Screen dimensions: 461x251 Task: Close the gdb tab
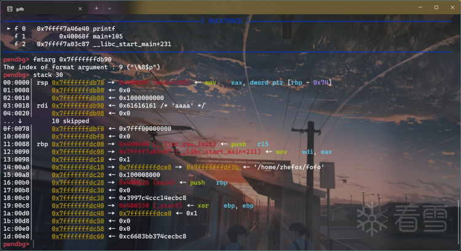80,9
